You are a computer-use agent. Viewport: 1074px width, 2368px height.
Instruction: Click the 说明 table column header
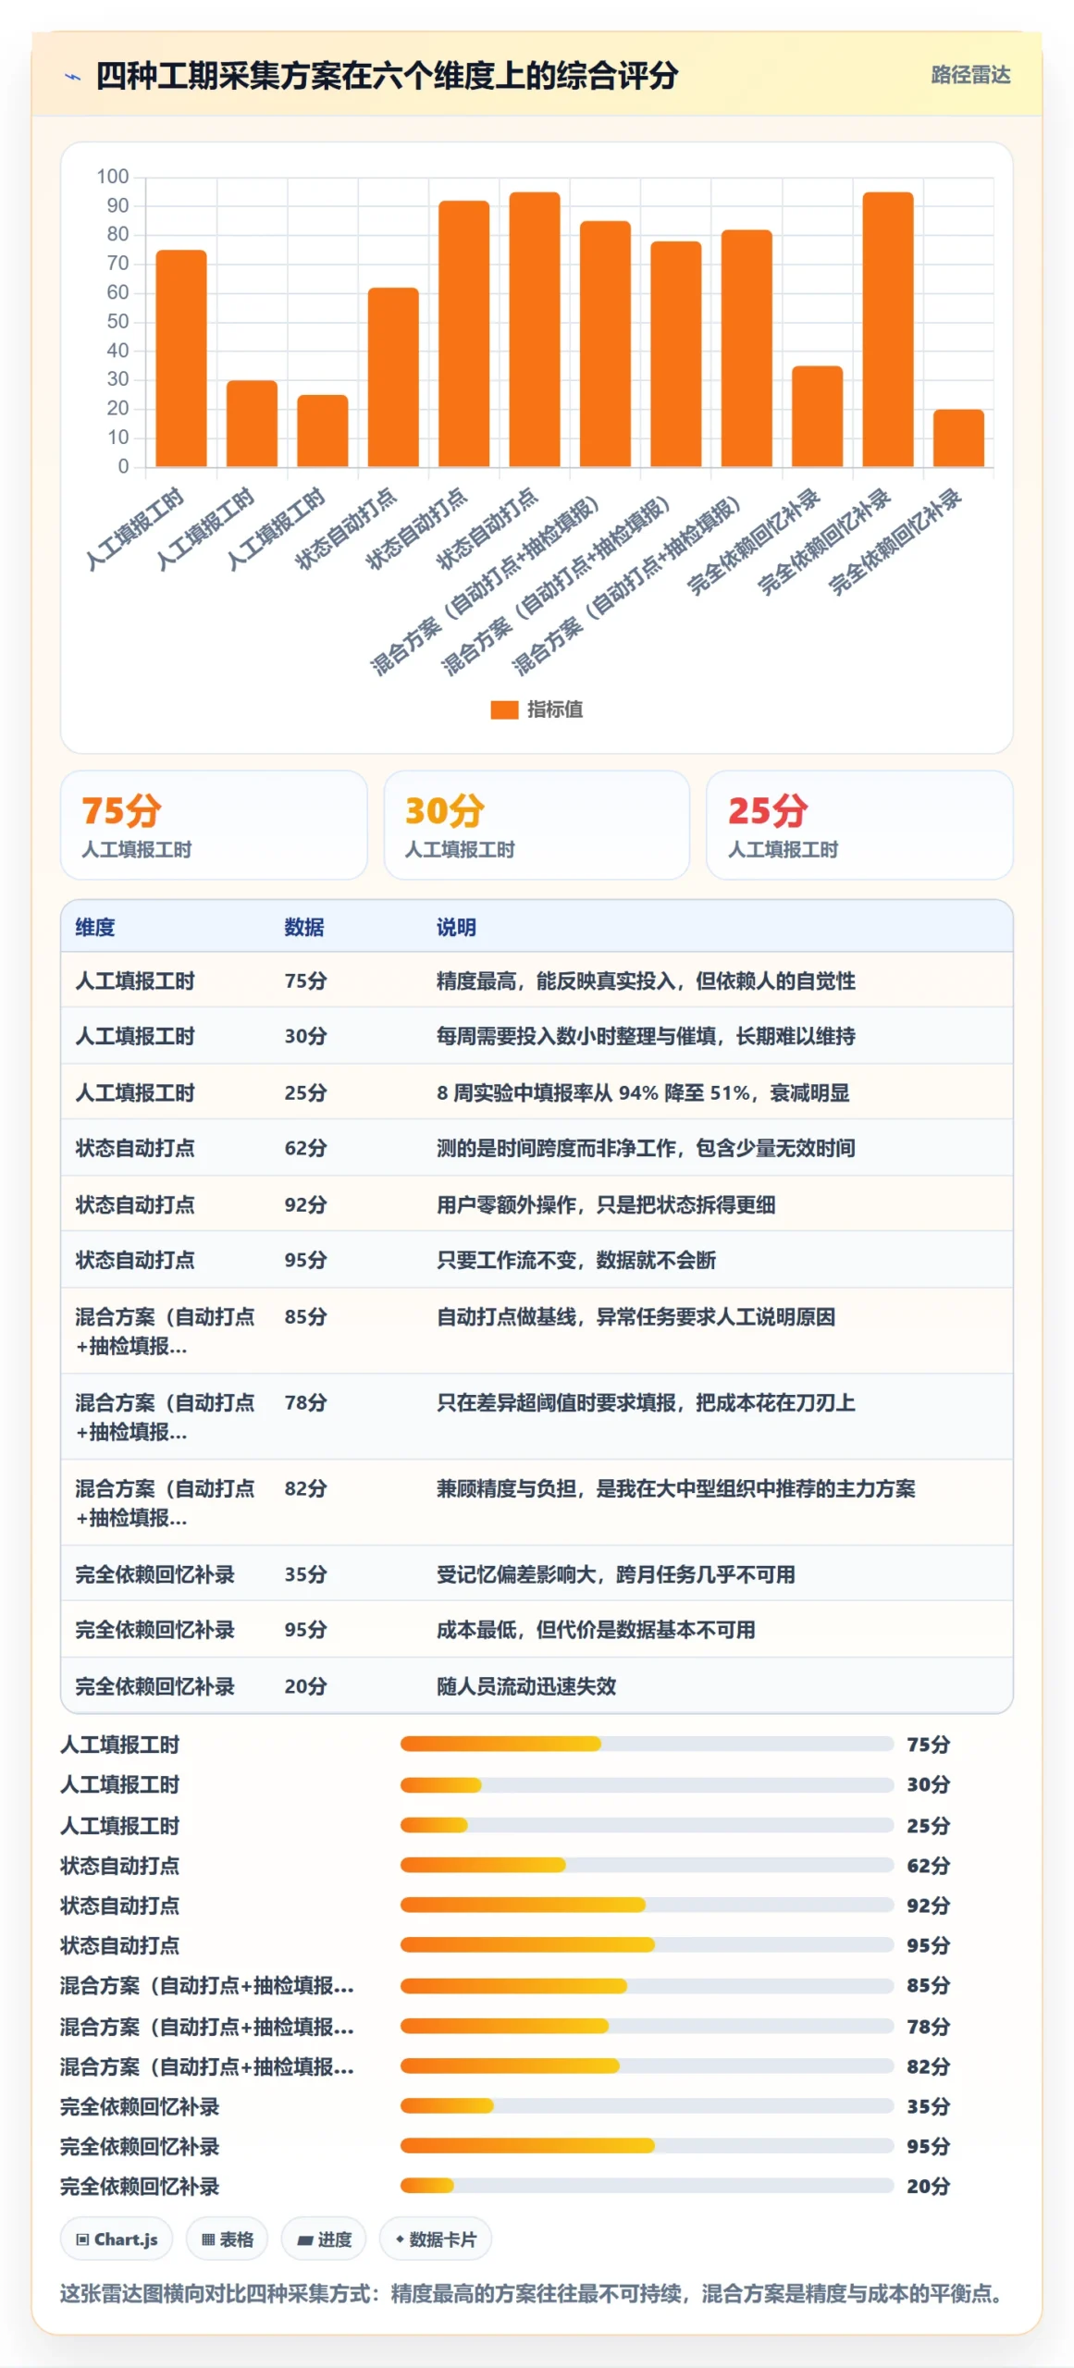tap(457, 927)
